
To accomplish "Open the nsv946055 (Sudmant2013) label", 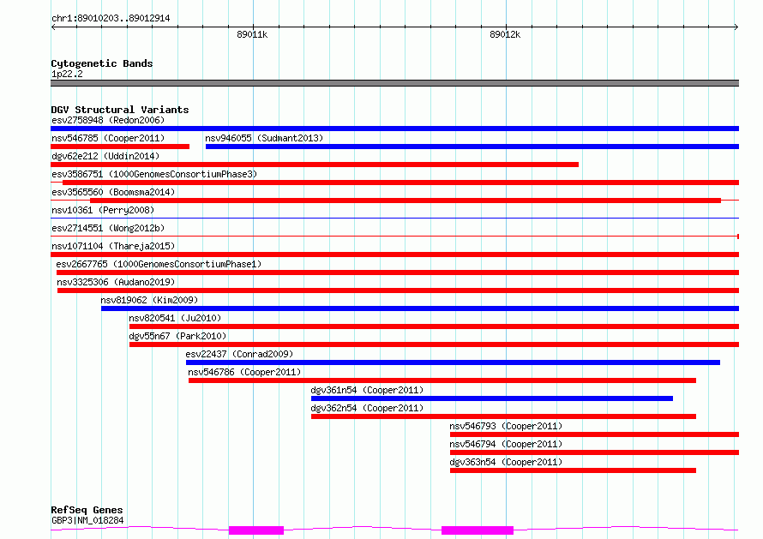I will (264, 138).
